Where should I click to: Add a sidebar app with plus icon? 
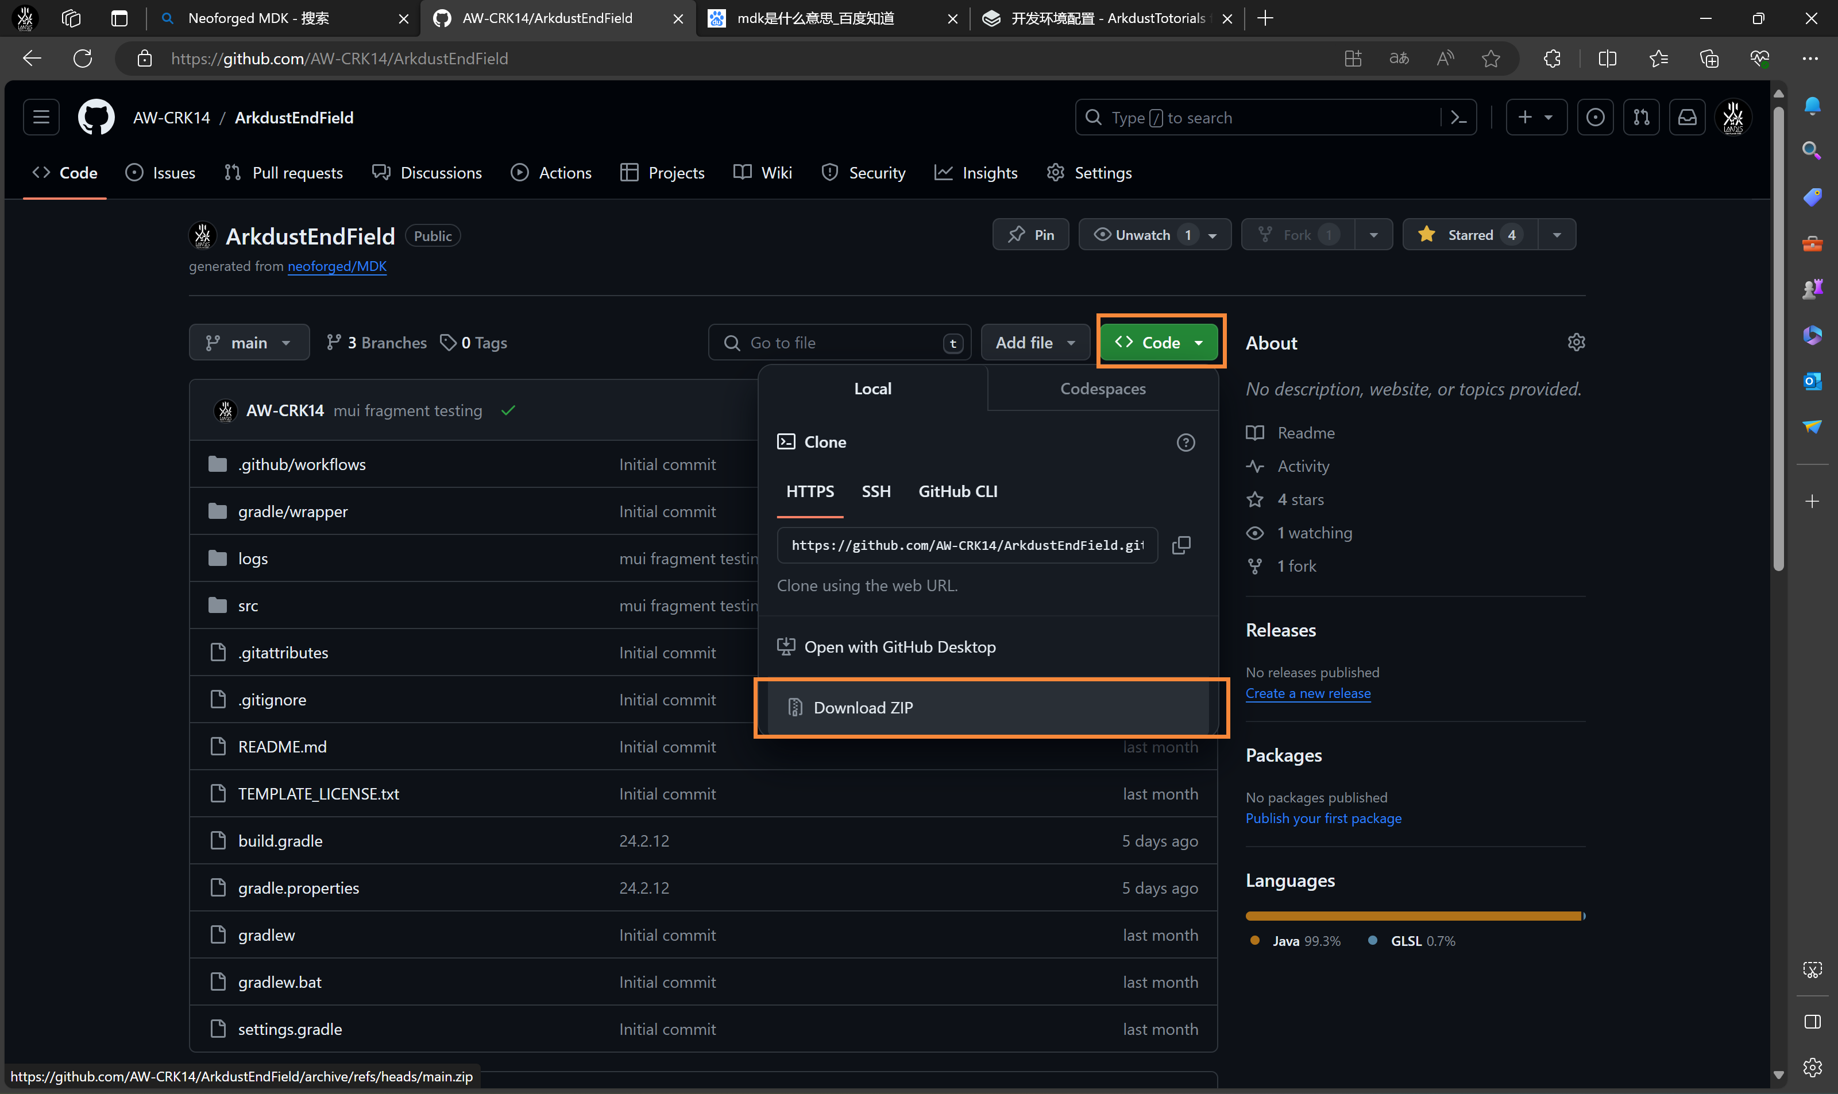pyautogui.click(x=1812, y=501)
